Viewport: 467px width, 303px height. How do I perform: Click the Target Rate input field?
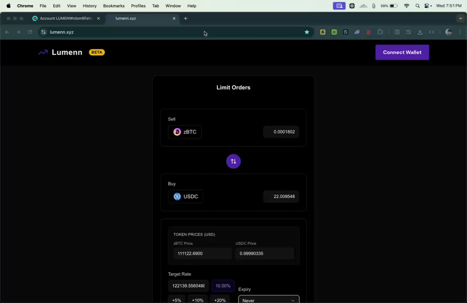(188, 286)
